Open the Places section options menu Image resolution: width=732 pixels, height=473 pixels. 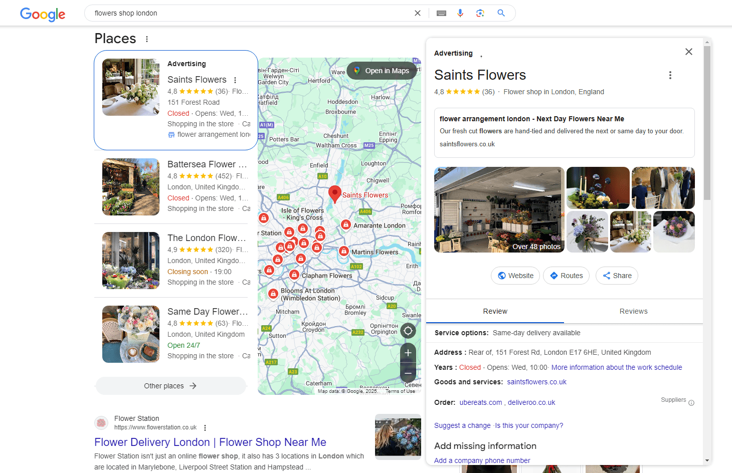pyautogui.click(x=147, y=39)
